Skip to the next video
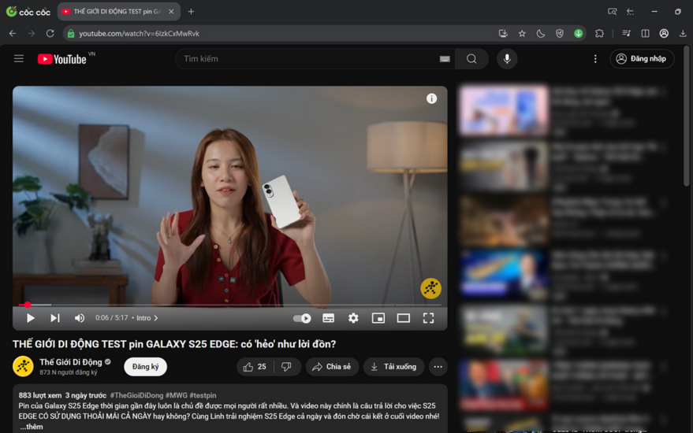 [55, 318]
